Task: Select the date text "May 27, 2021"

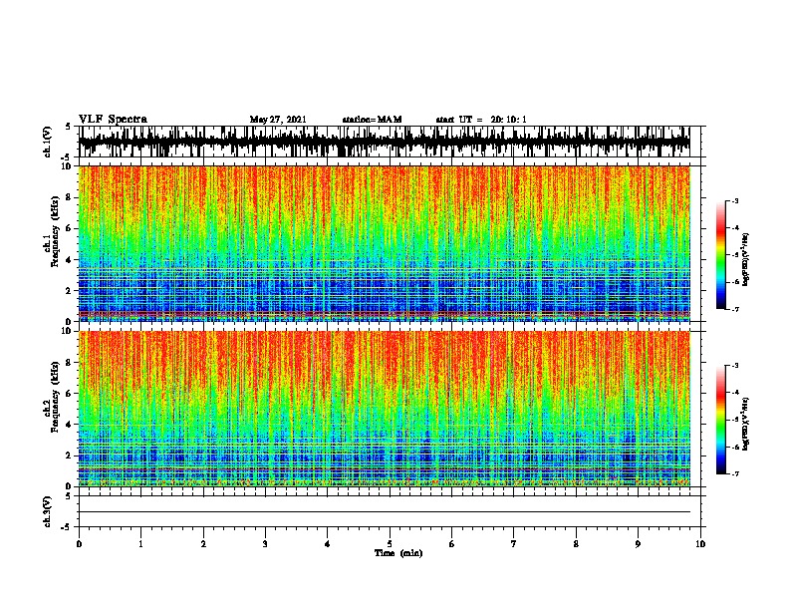Action: [278, 120]
